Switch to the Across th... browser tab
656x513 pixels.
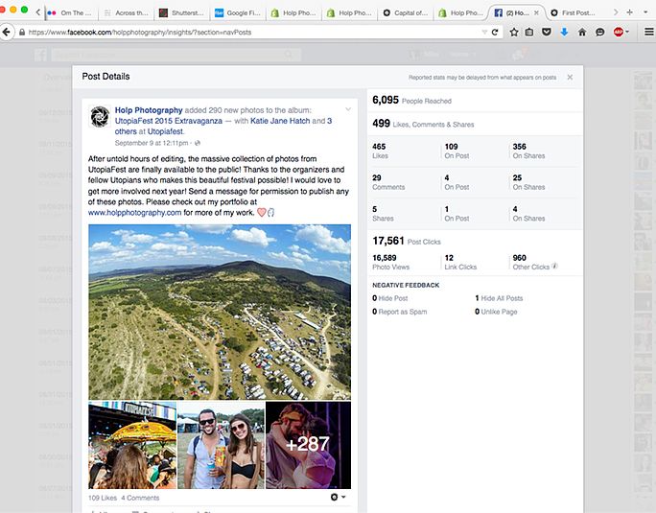click(127, 13)
